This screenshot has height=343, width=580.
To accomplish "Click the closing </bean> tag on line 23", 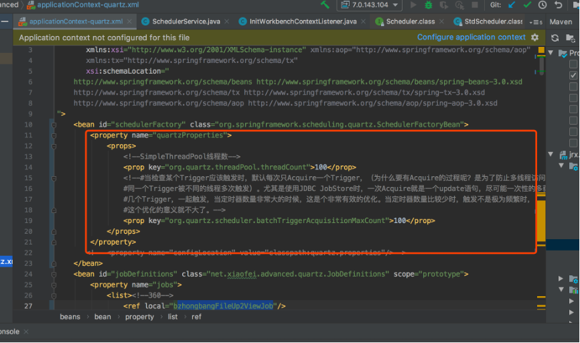I will (88, 263).
